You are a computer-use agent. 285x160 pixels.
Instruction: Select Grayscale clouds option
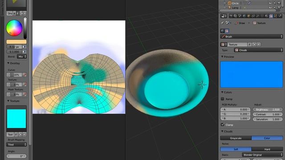pyautogui.click(x=236, y=138)
